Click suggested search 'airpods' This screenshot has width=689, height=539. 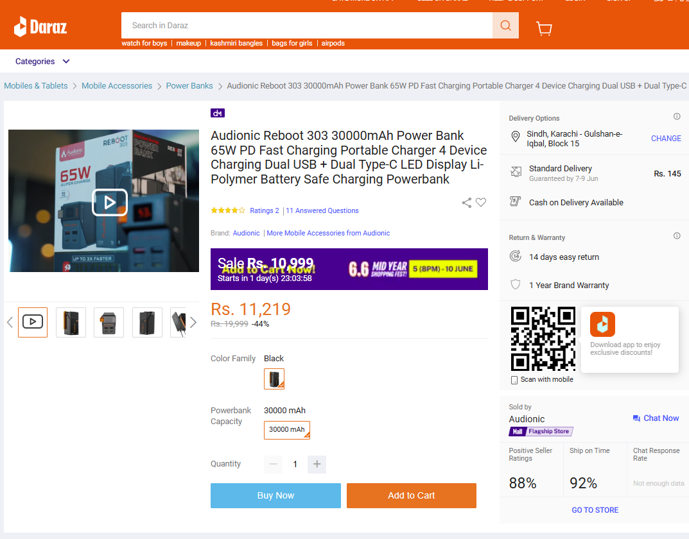click(333, 43)
